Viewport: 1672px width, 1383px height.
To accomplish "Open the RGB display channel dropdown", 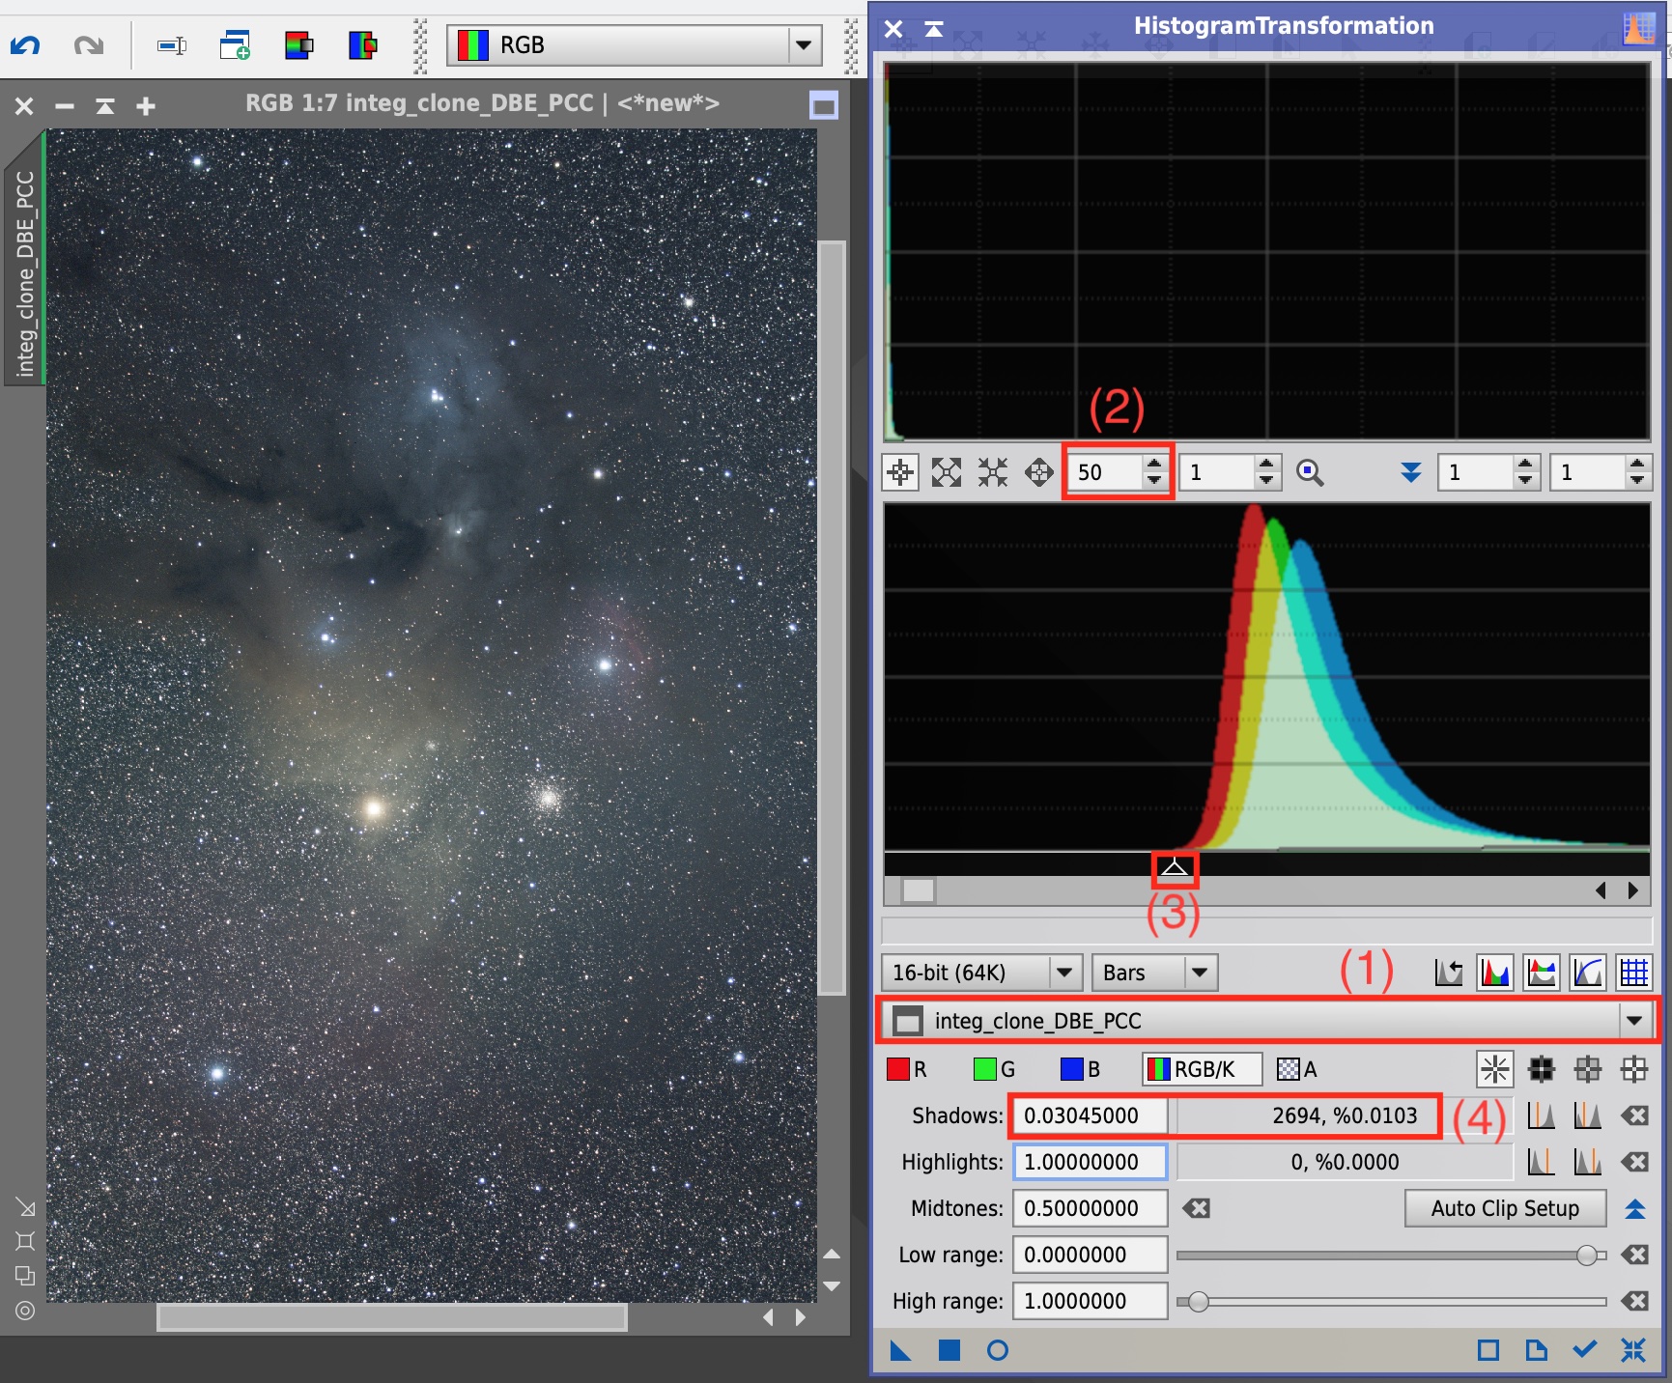I will [804, 45].
